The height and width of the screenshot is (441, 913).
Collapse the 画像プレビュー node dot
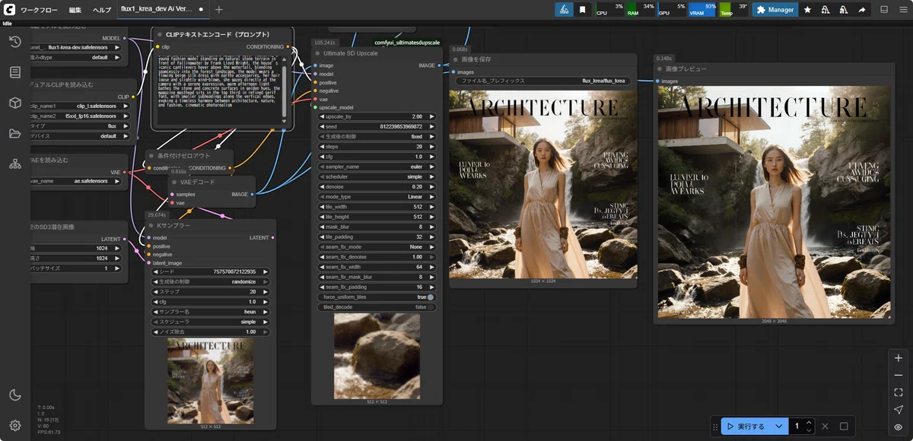(660, 68)
